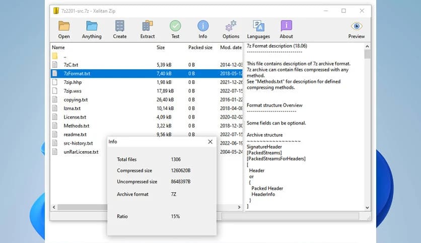Click size 3,22 kB of Methods.txt

point(164,126)
